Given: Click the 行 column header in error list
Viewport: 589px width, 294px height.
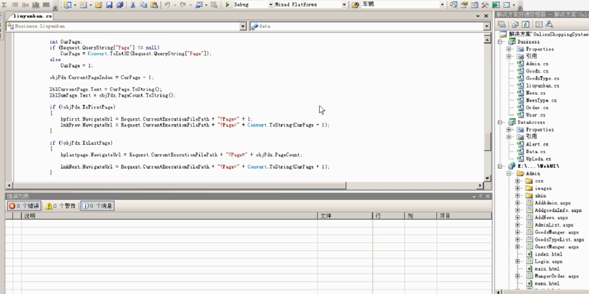Looking at the screenshot, I should [x=388, y=216].
